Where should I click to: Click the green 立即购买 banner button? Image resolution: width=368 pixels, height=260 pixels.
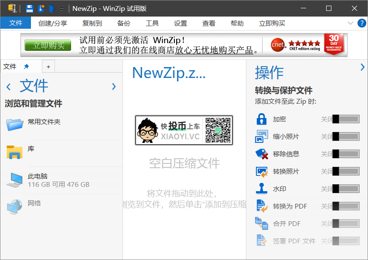(48, 45)
